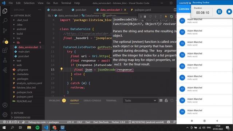The height and width of the screenshot is (131, 233).
Task: Click 'Debug my code + packages' status
Action: tap(44, 122)
